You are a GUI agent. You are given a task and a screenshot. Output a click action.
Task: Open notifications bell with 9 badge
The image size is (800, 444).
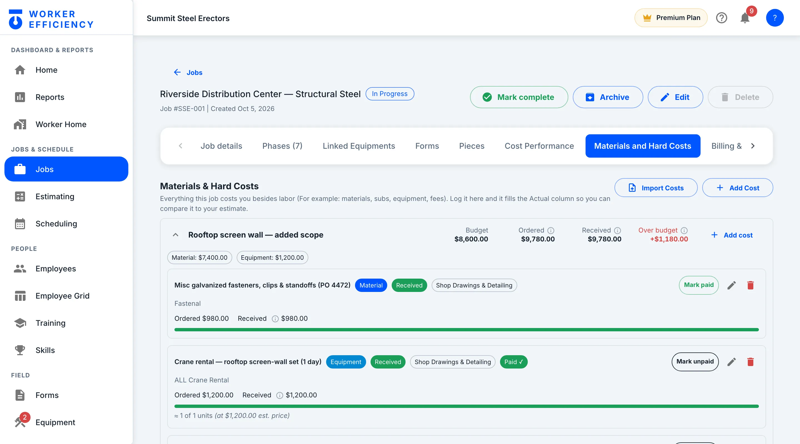(745, 18)
